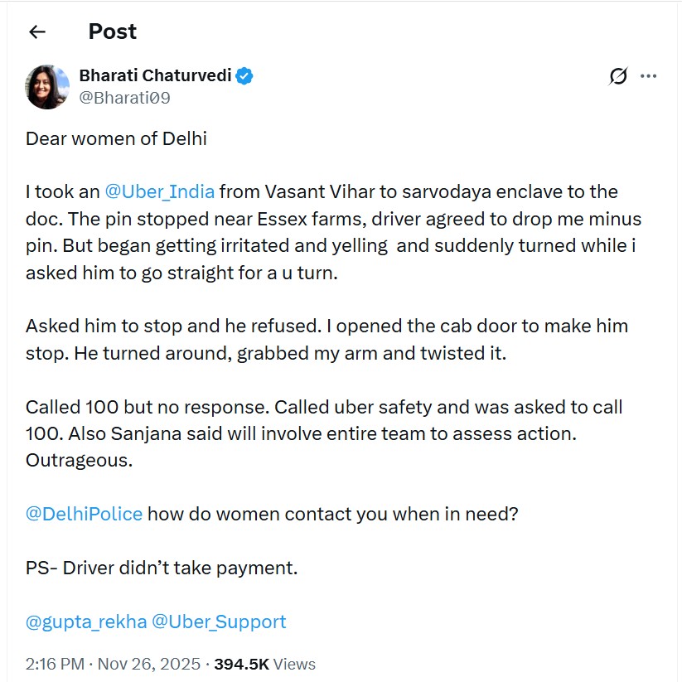Click the "how do women contact you" text

(333, 514)
